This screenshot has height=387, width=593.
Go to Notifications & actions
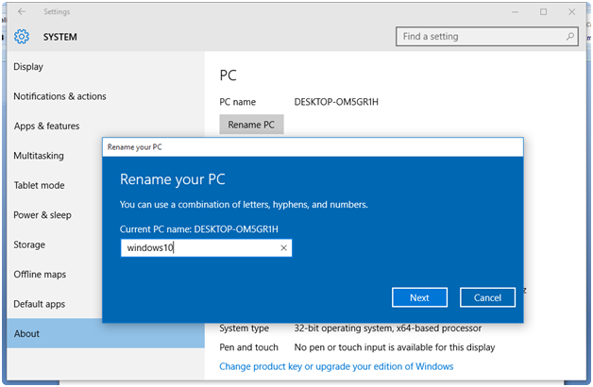coord(59,96)
